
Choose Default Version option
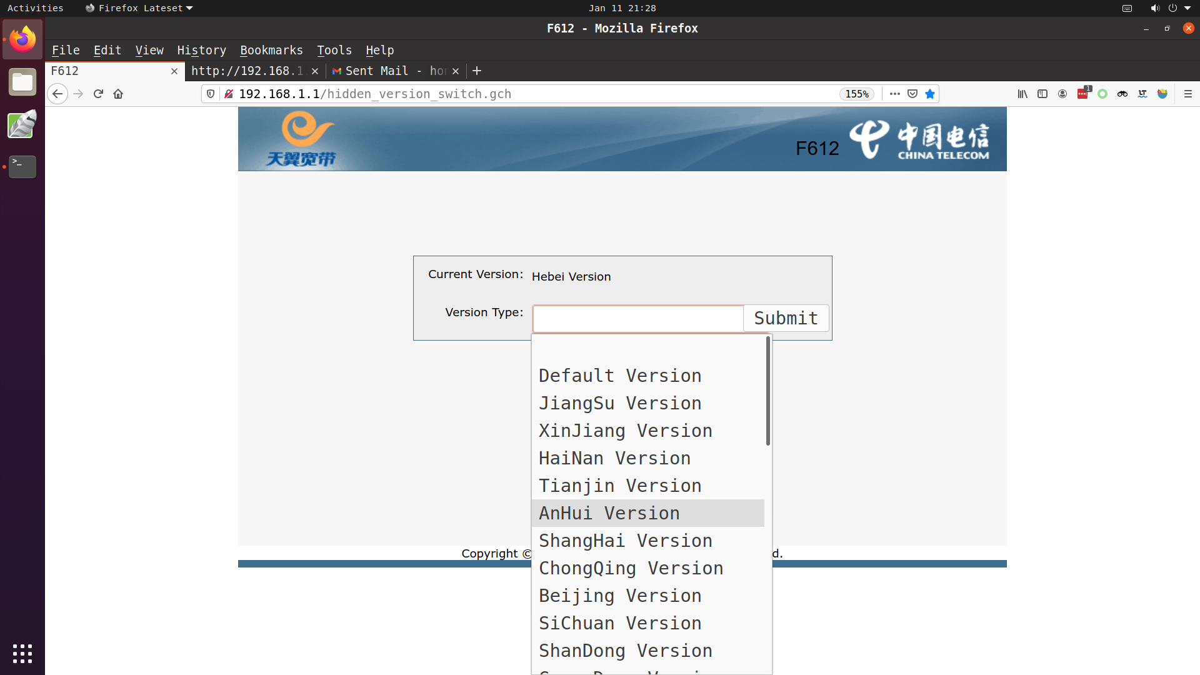648,376
